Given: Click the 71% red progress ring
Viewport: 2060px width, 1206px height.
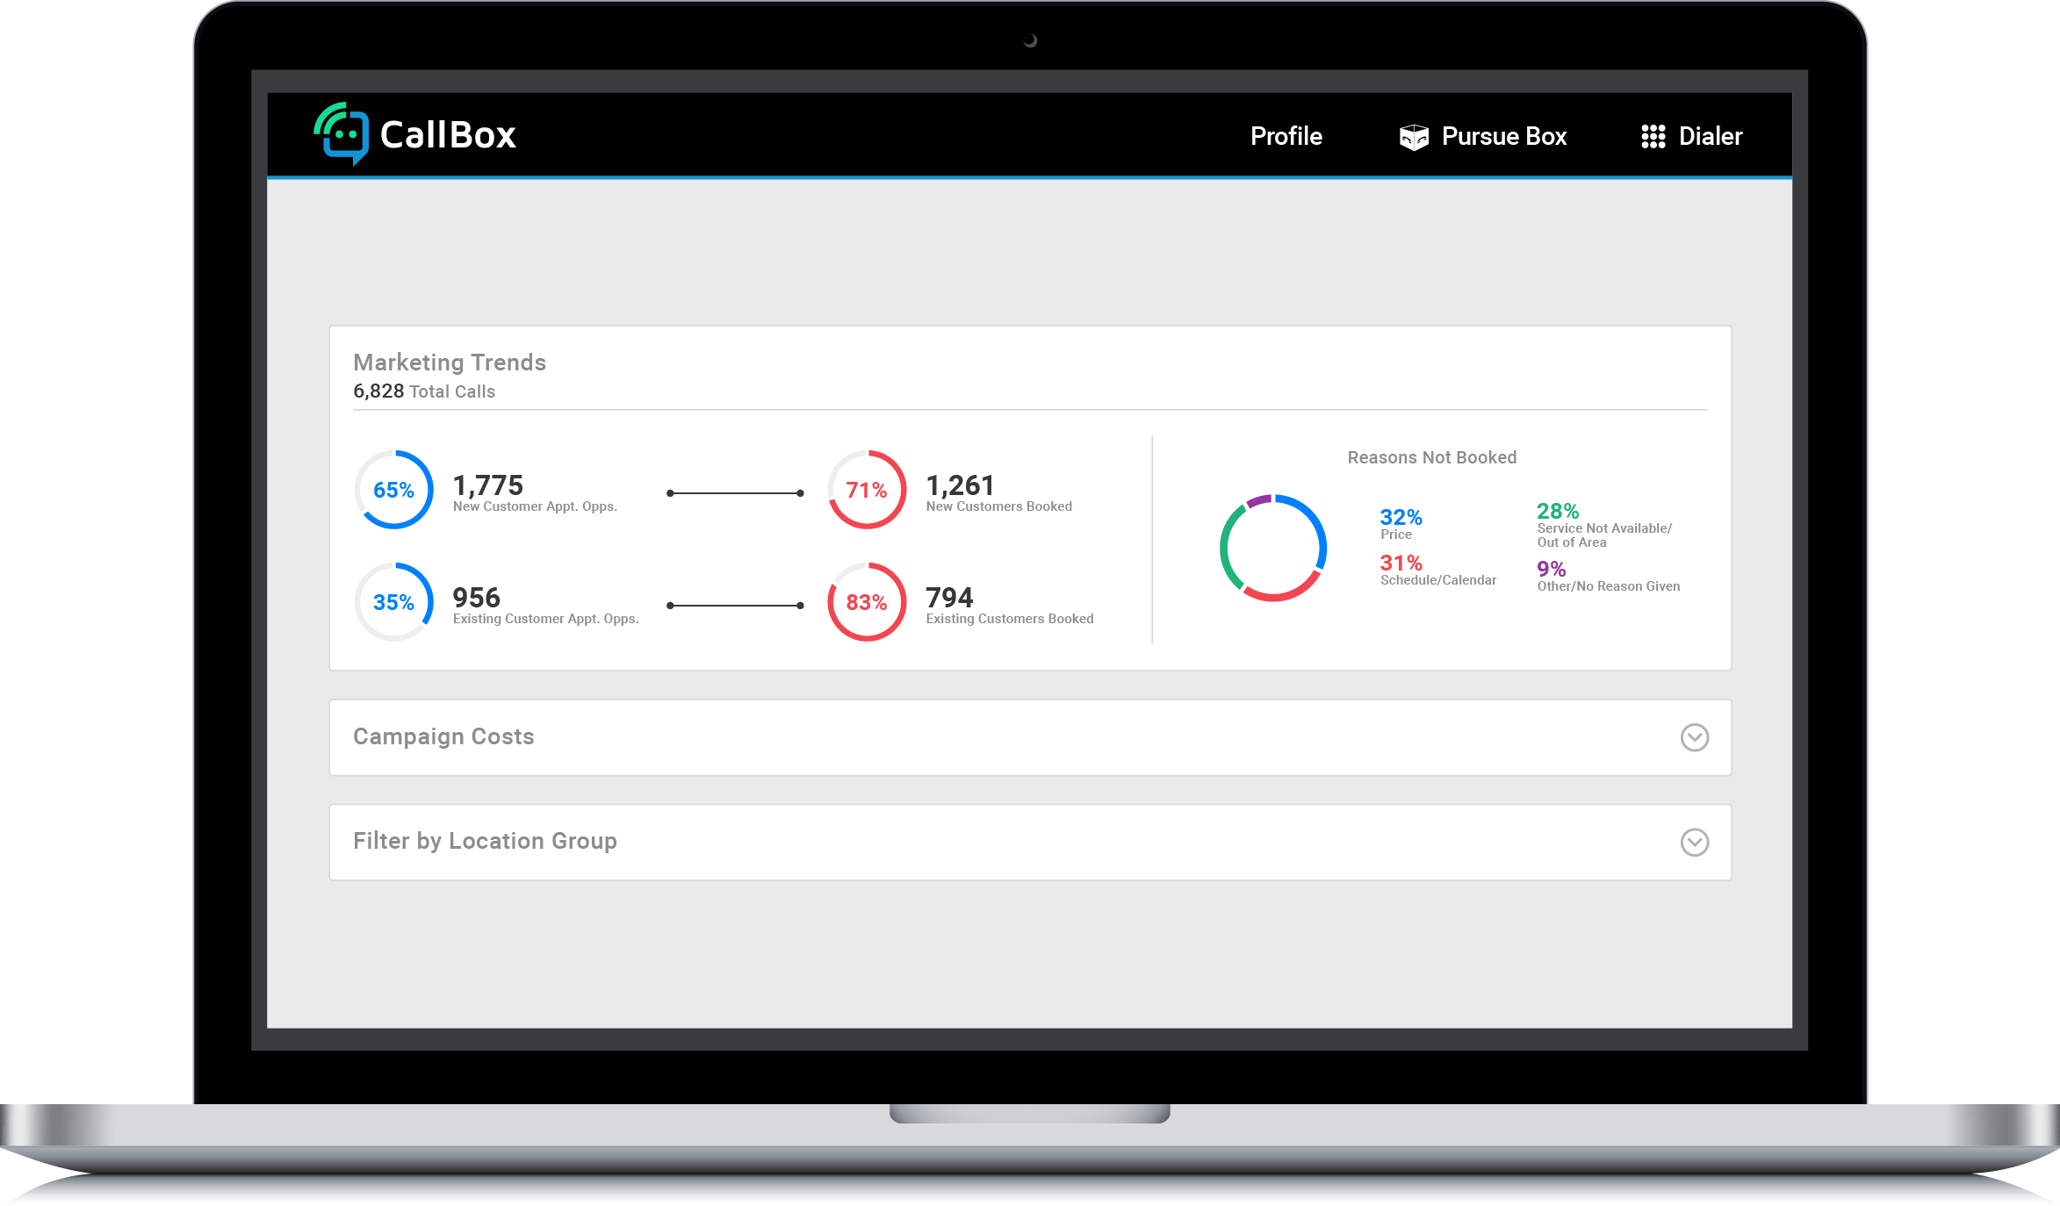Looking at the screenshot, I should coord(867,490).
